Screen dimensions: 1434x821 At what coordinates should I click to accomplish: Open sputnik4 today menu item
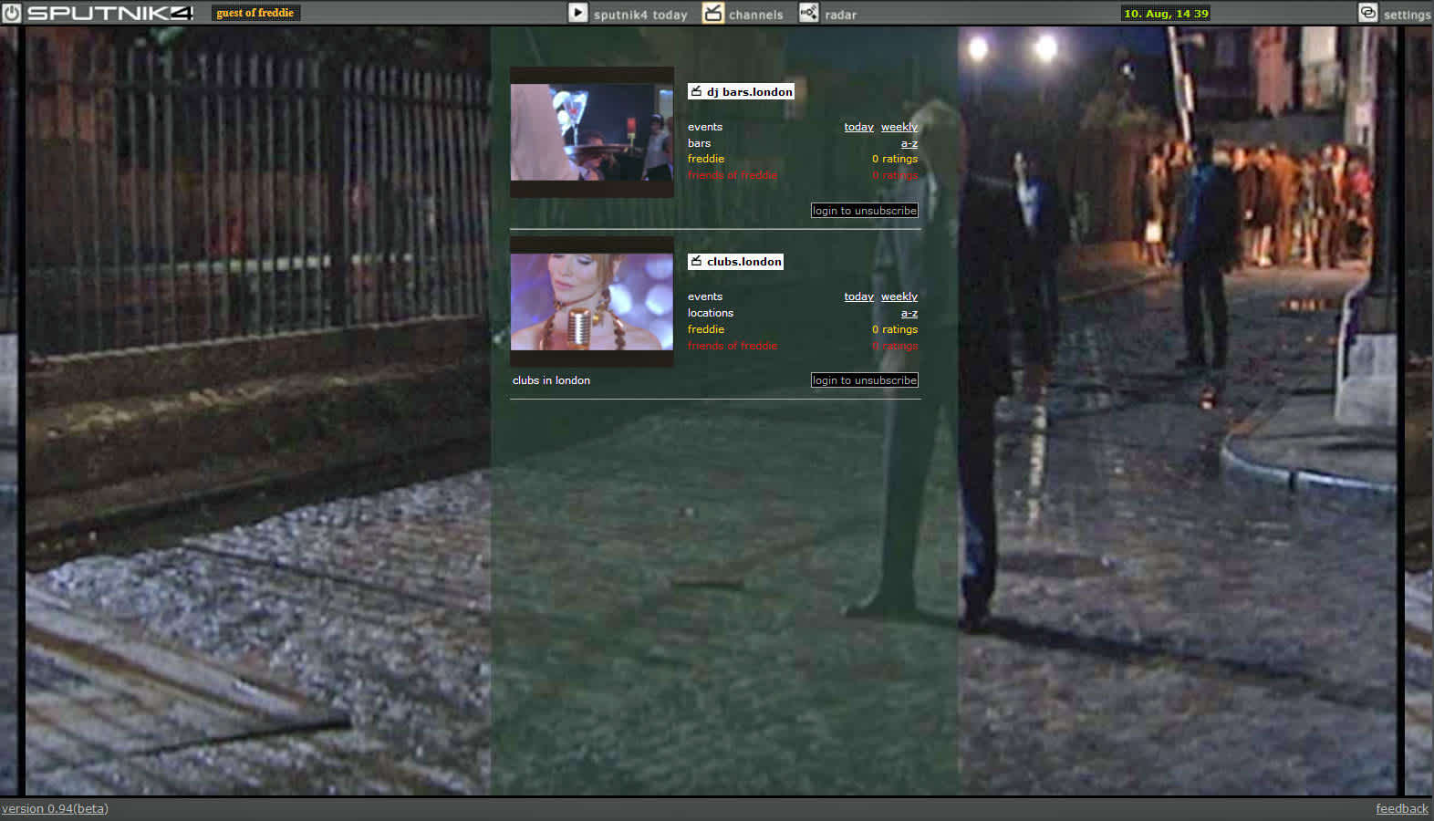[x=640, y=15]
